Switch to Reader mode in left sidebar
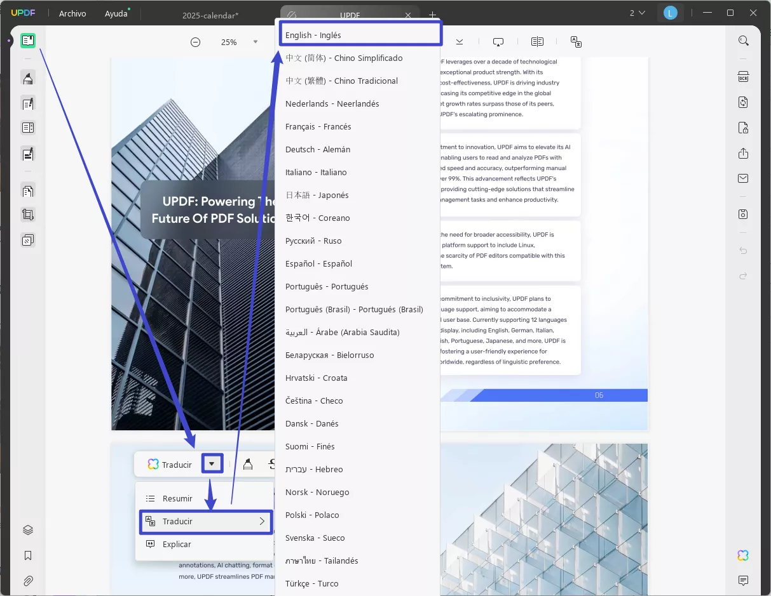Screen dimensions: 771x596 (x=27, y=41)
